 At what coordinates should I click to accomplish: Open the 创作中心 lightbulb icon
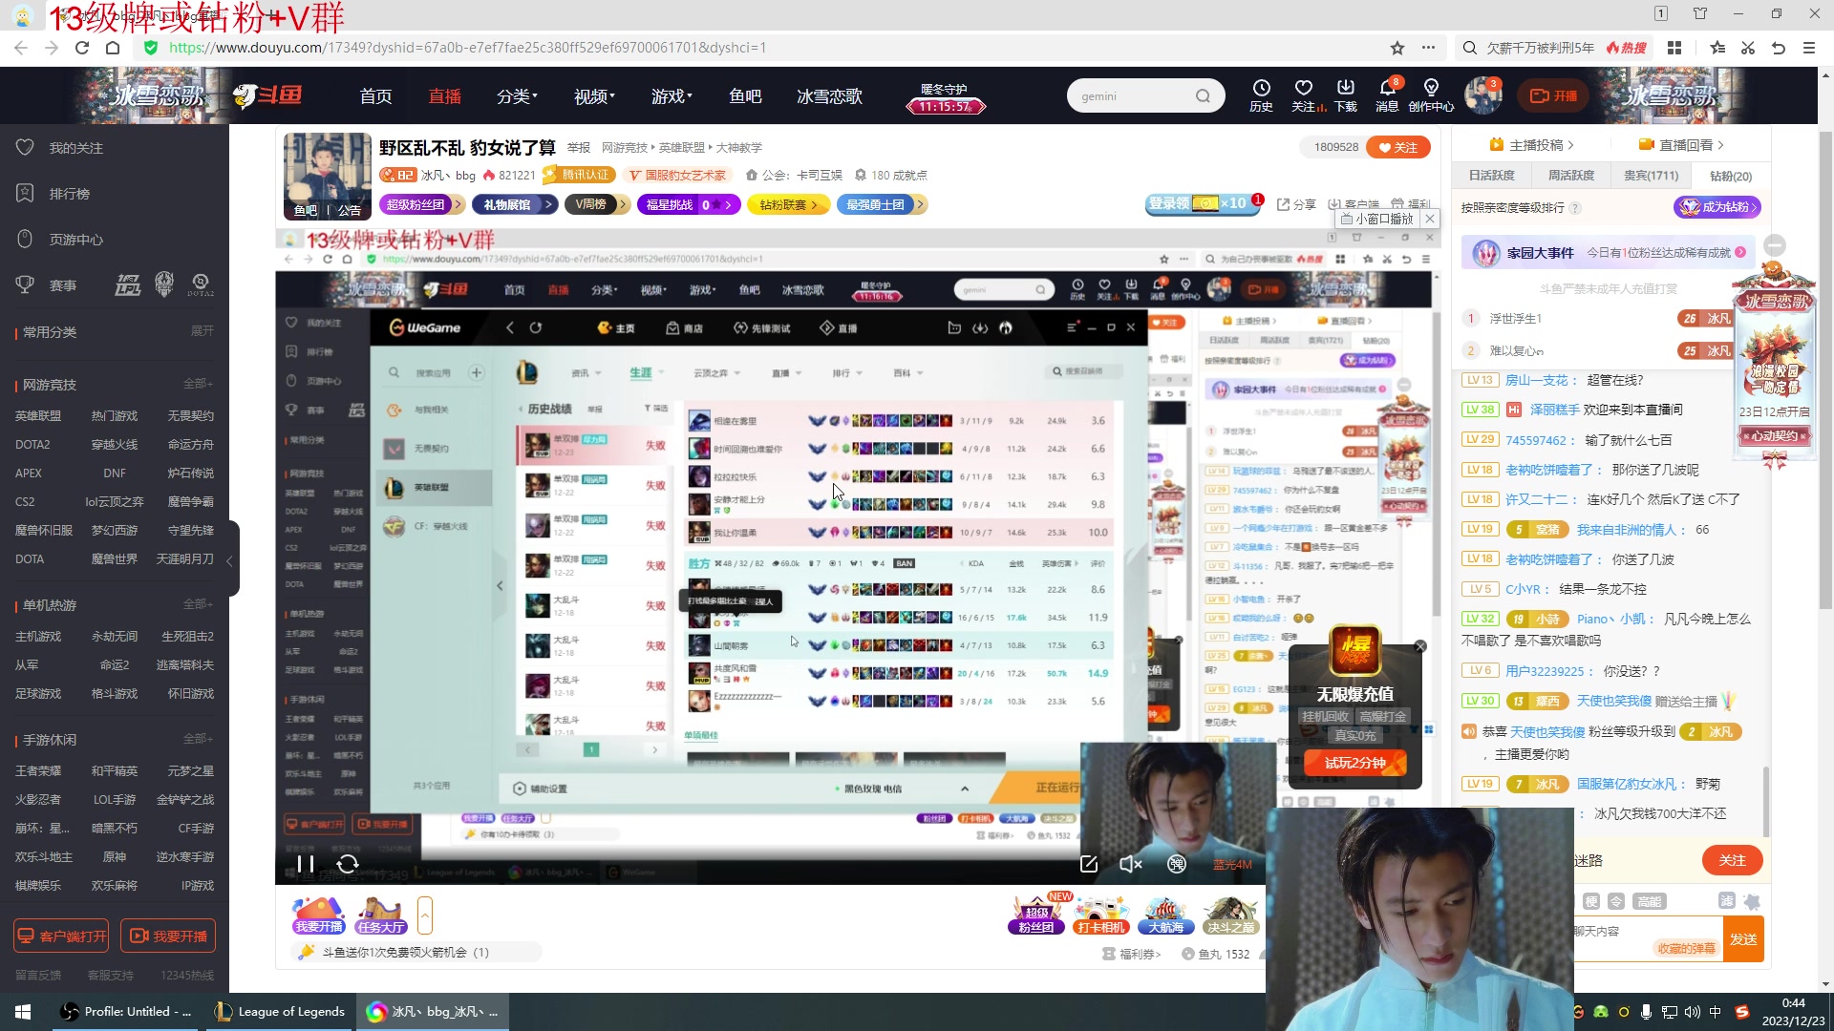point(1431,95)
